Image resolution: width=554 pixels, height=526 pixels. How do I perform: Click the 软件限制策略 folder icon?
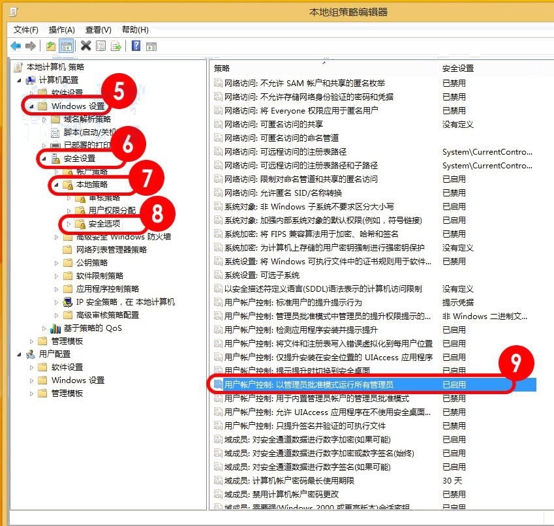click(67, 276)
